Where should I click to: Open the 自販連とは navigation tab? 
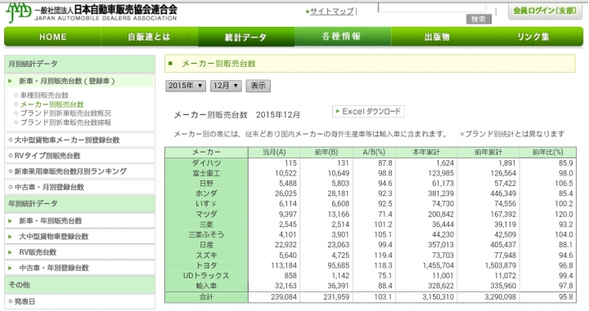149,37
